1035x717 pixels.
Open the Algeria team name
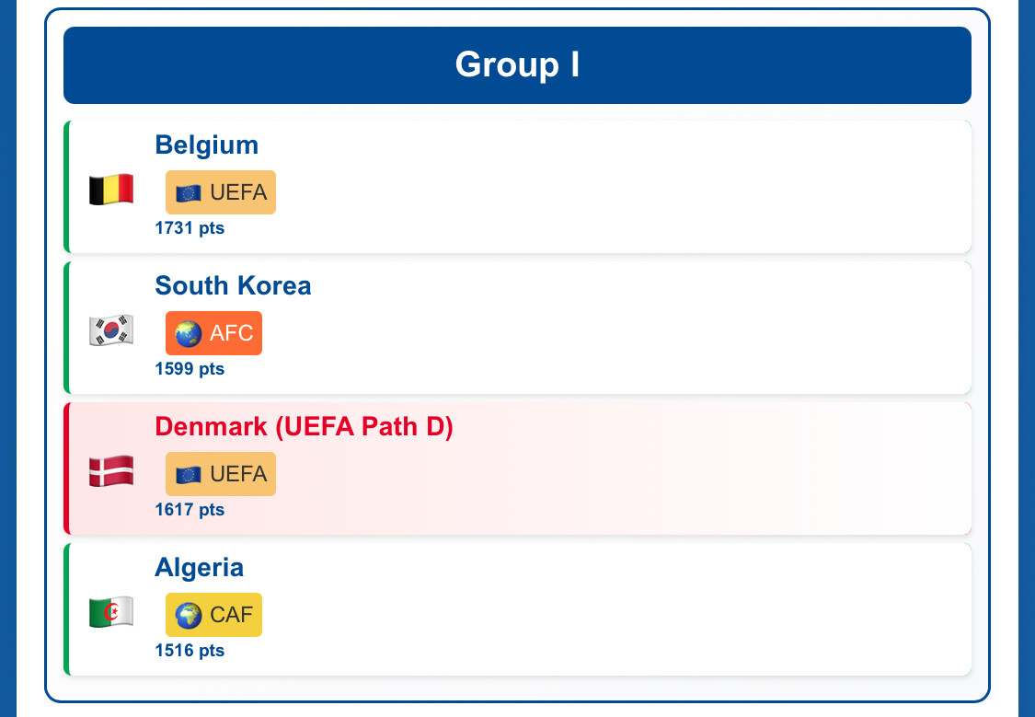coord(199,567)
